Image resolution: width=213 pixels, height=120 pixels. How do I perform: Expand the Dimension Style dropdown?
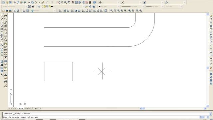[140, 2]
